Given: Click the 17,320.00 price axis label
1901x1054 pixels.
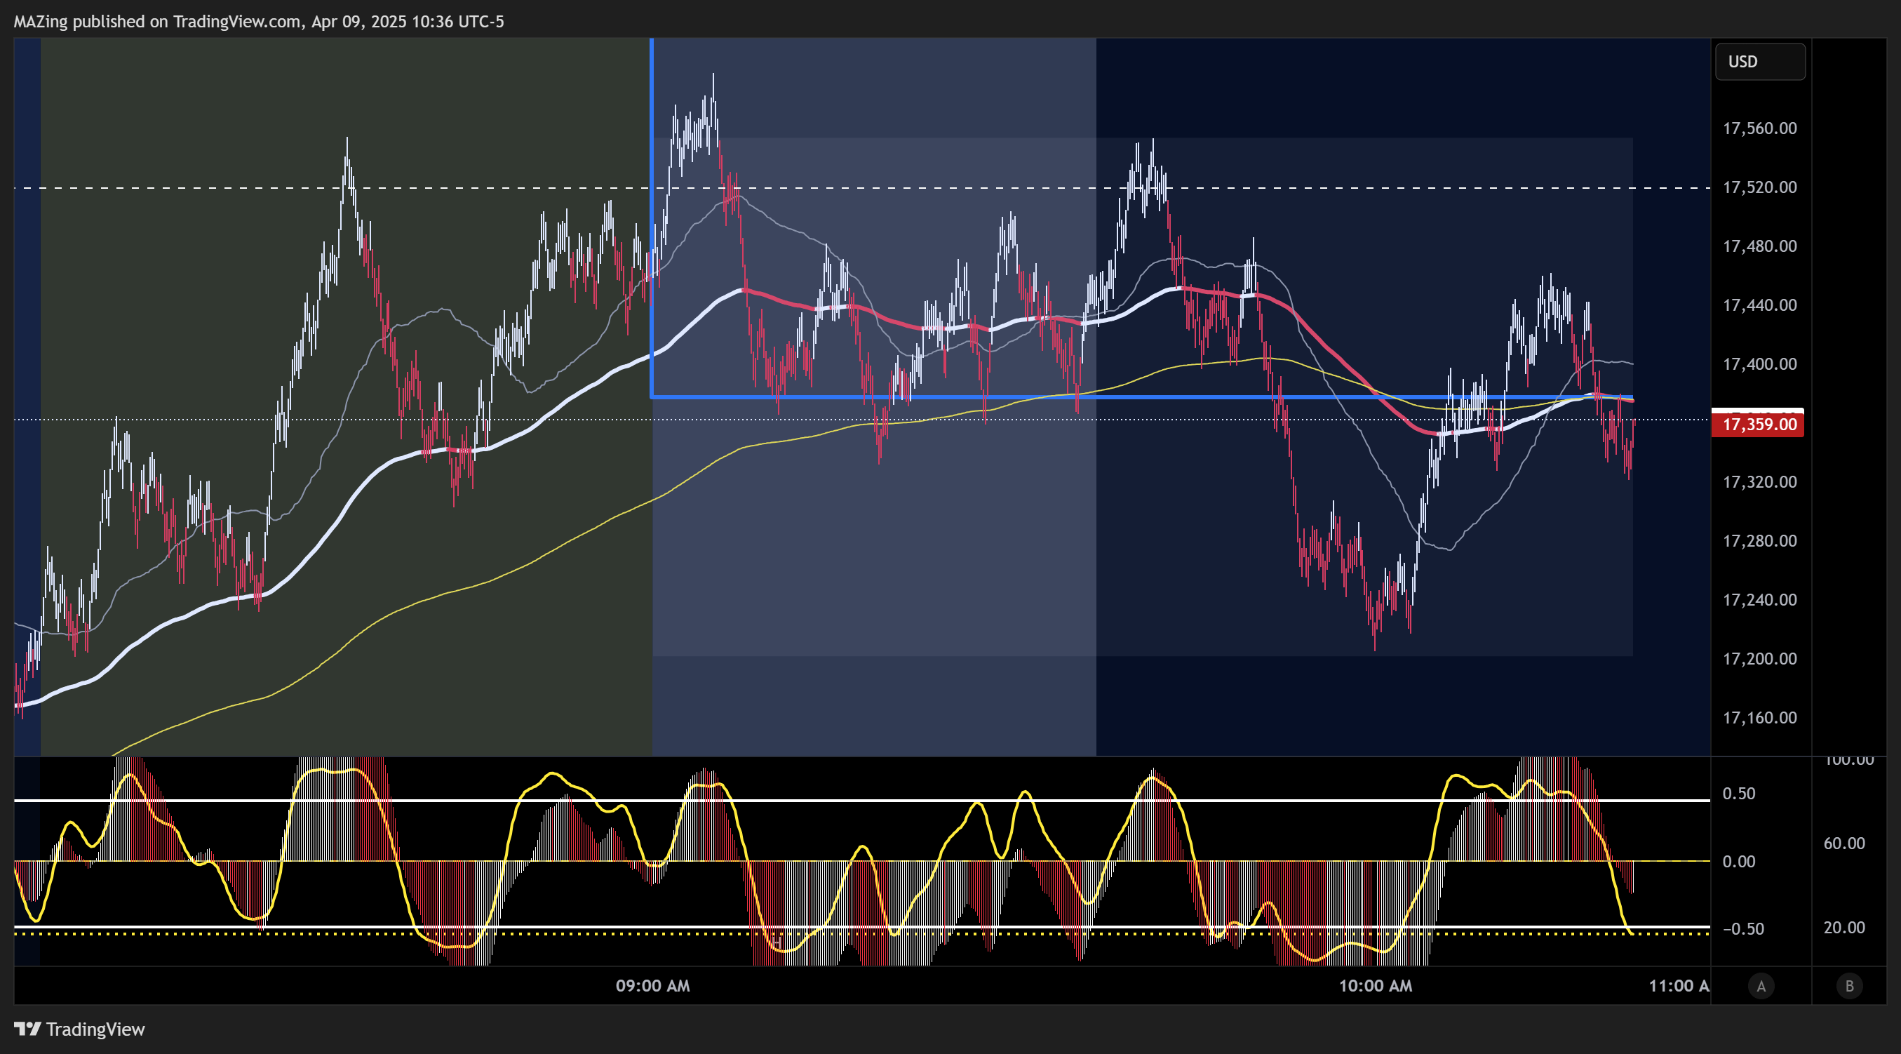Looking at the screenshot, I should click(x=1759, y=483).
